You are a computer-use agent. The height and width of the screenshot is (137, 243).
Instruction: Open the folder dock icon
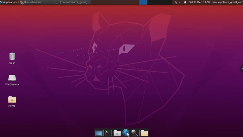pos(144,133)
